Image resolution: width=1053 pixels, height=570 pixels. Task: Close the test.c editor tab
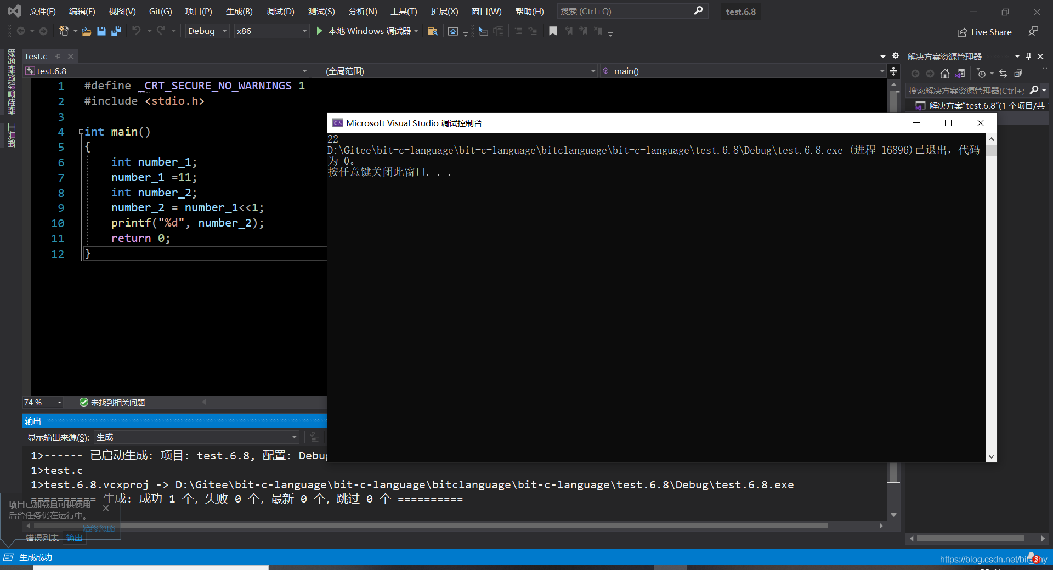[71, 56]
